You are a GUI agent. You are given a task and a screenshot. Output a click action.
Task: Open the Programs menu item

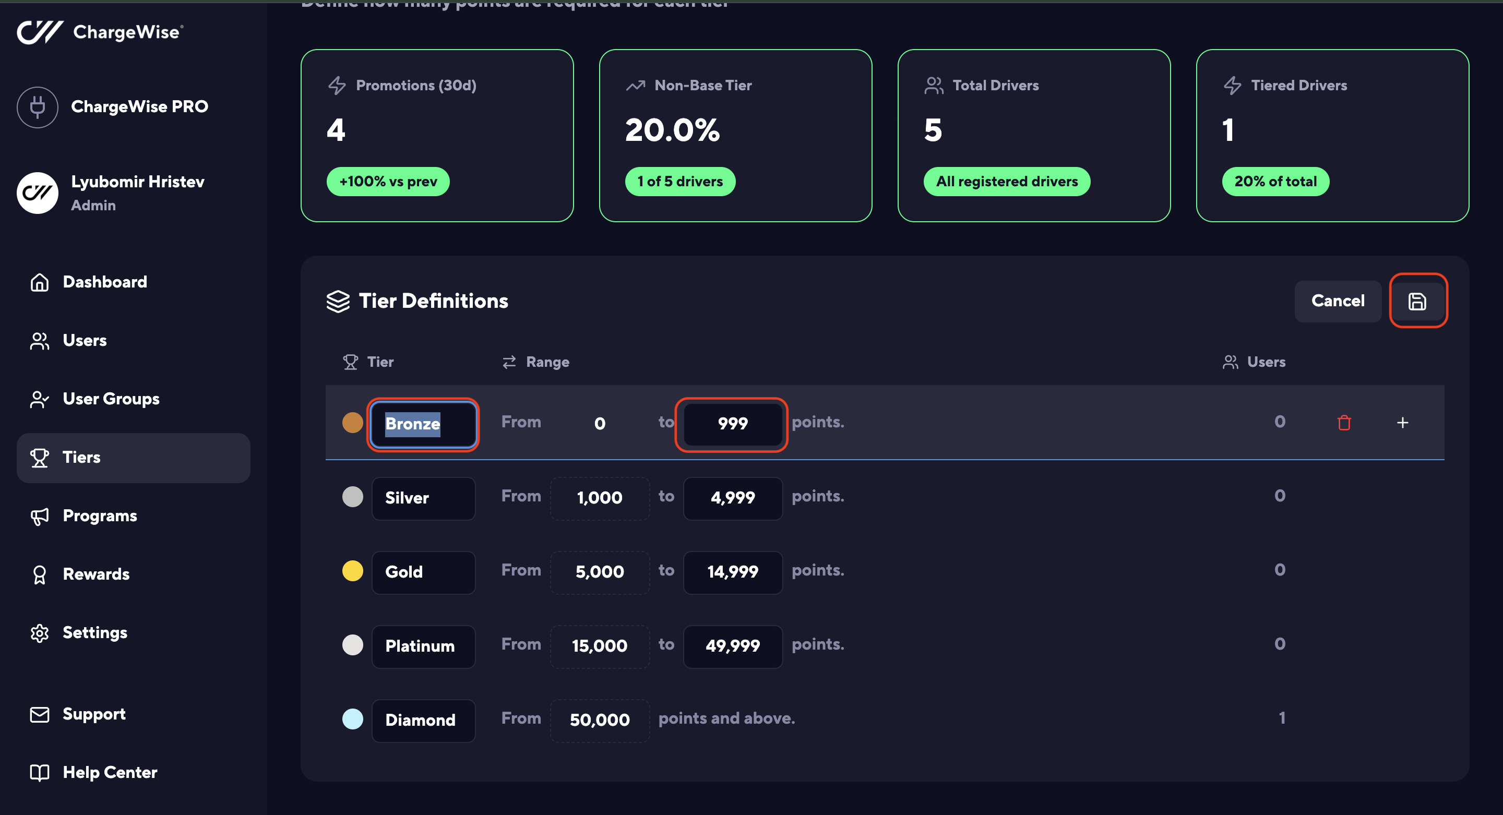pyautogui.click(x=100, y=516)
